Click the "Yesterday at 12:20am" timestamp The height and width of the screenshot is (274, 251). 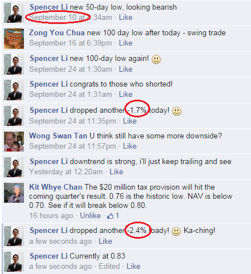[x=66, y=172]
